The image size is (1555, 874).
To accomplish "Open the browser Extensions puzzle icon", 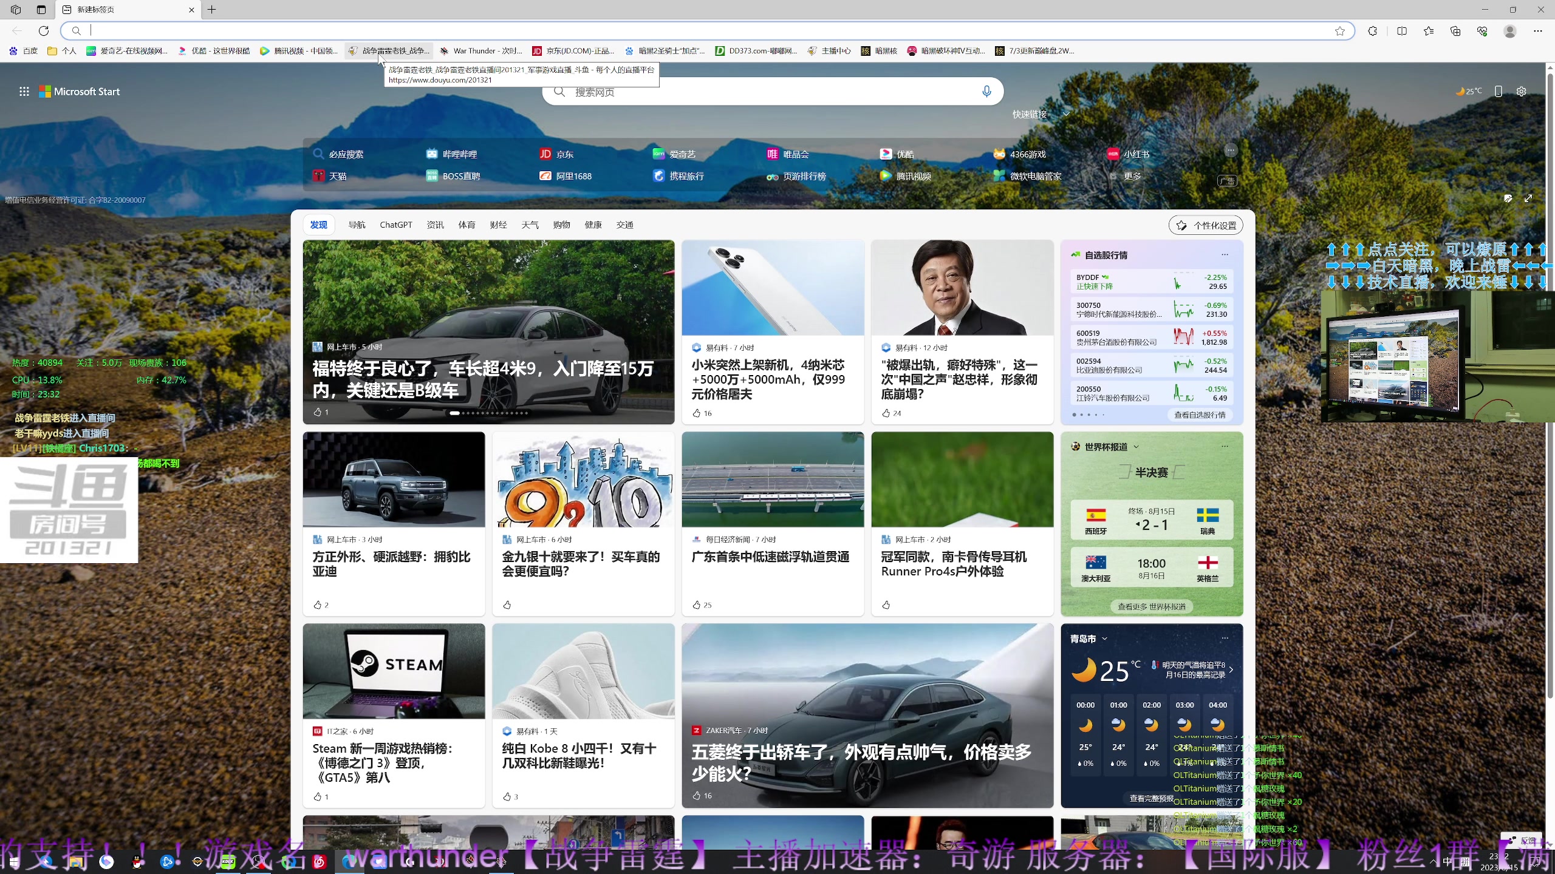I will coord(1372,31).
